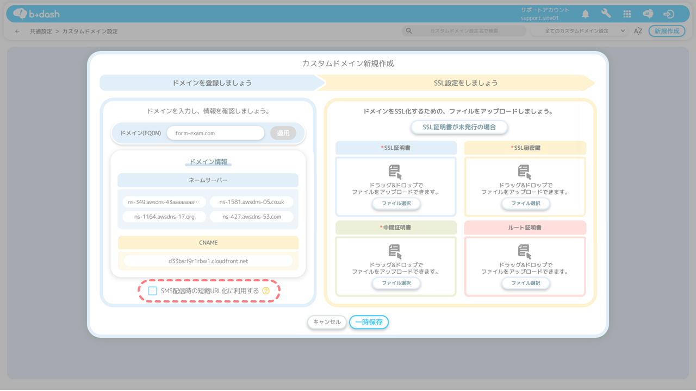Click the custom domain search field
This screenshot has width=696, height=391.
coord(470,31)
